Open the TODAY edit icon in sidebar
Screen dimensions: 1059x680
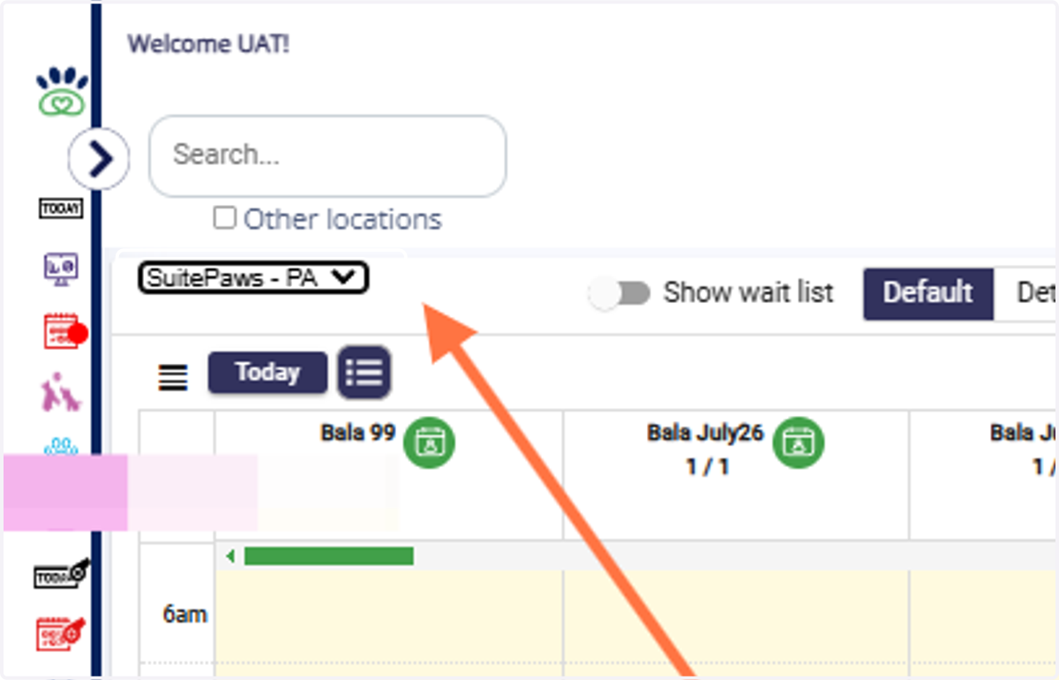pyautogui.click(x=61, y=574)
